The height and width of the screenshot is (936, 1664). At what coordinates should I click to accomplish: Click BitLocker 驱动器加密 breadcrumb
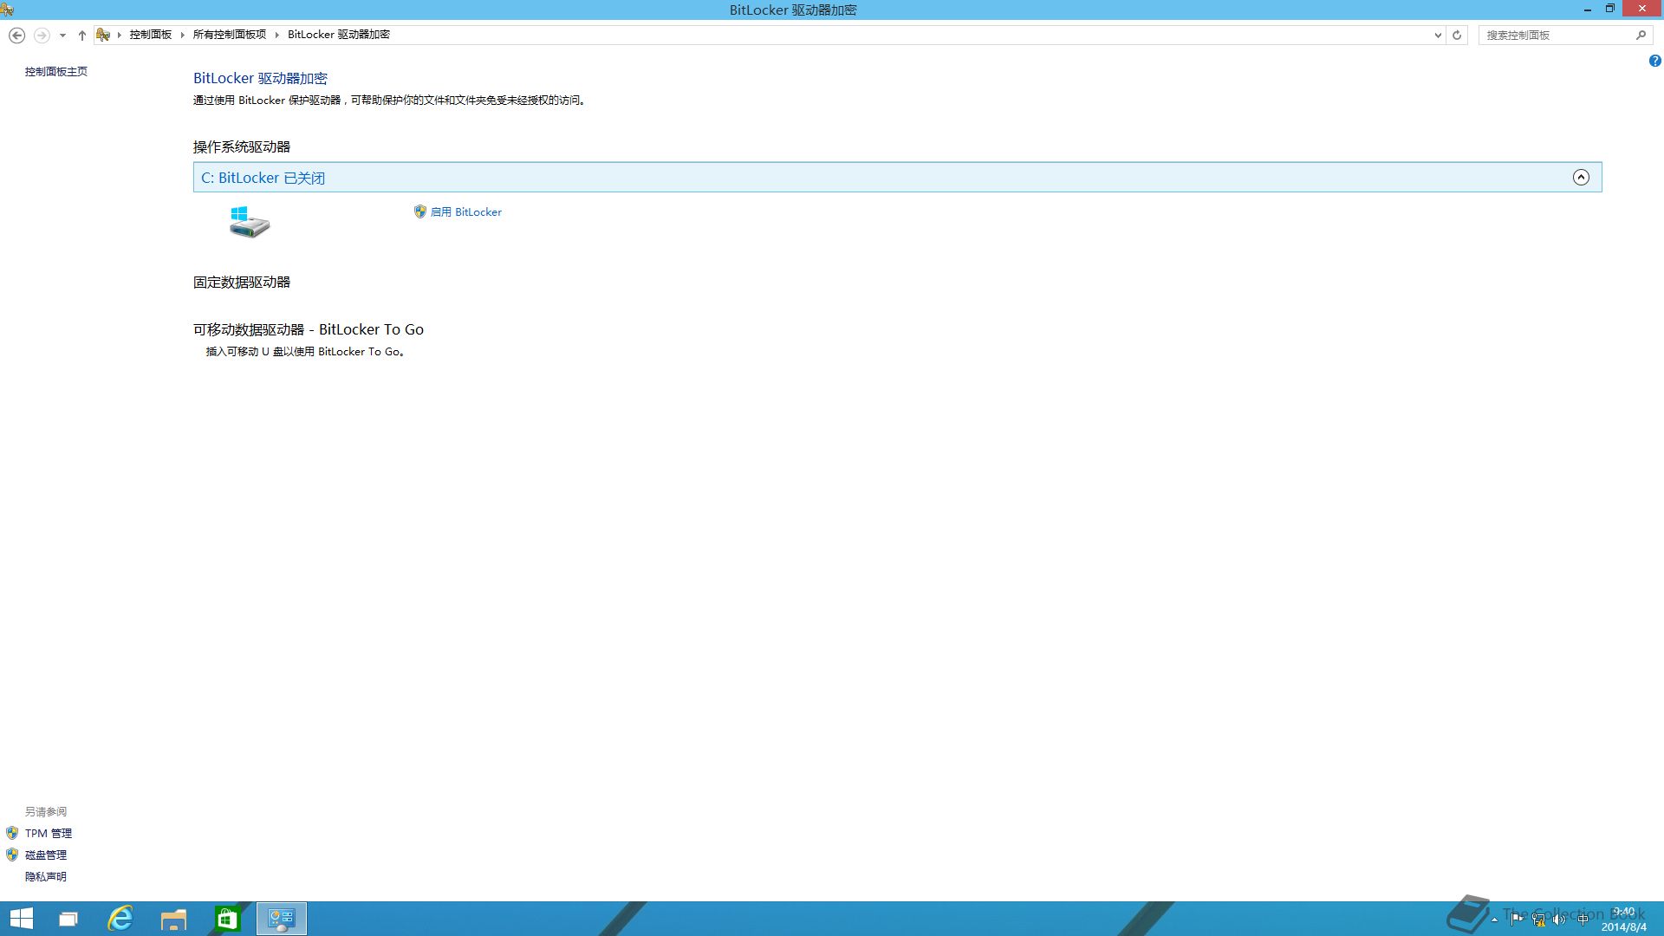coord(339,35)
